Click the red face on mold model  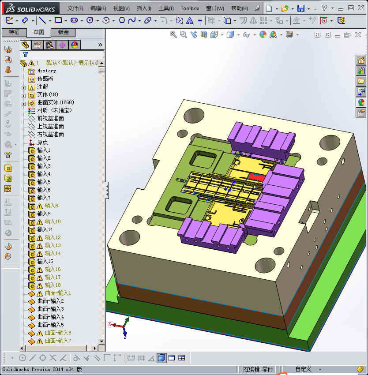pyautogui.click(x=257, y=177)
